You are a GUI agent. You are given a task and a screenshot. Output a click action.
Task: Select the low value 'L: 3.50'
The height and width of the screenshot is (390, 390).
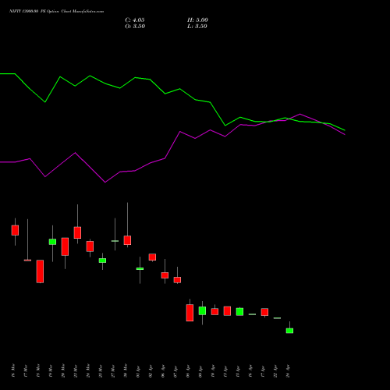pyautogui.click(x=197, y=27)
